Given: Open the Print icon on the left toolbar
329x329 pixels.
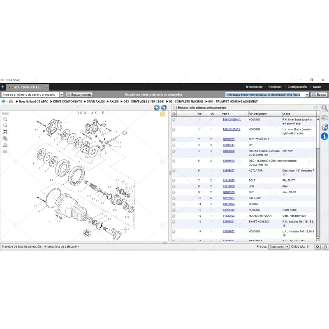Looking at the screenshot, I should [5, 145].
